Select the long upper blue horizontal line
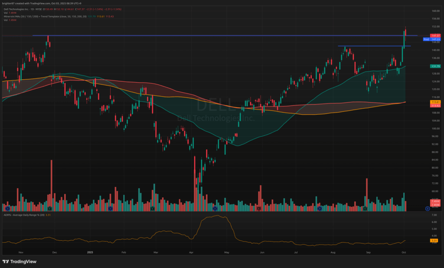 click(x=217, y=36)
